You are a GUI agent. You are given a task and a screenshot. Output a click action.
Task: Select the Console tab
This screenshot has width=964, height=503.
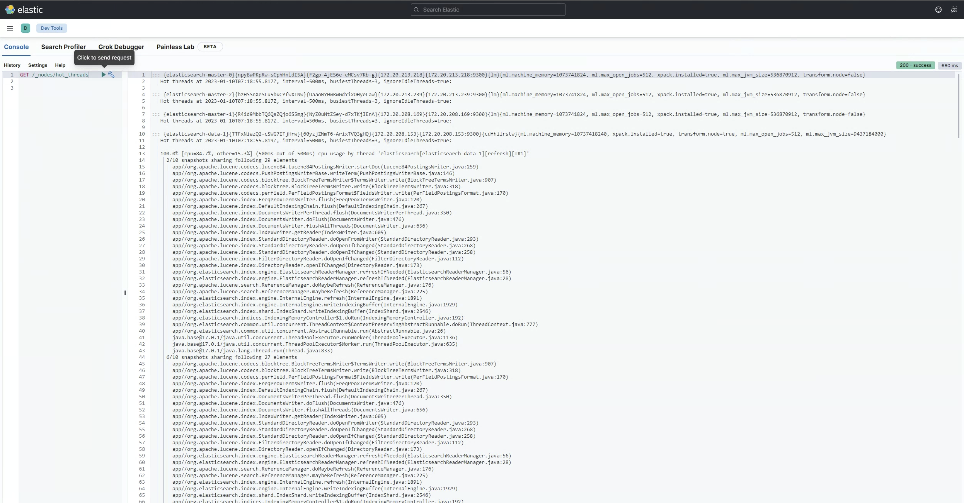pos(16,47)
